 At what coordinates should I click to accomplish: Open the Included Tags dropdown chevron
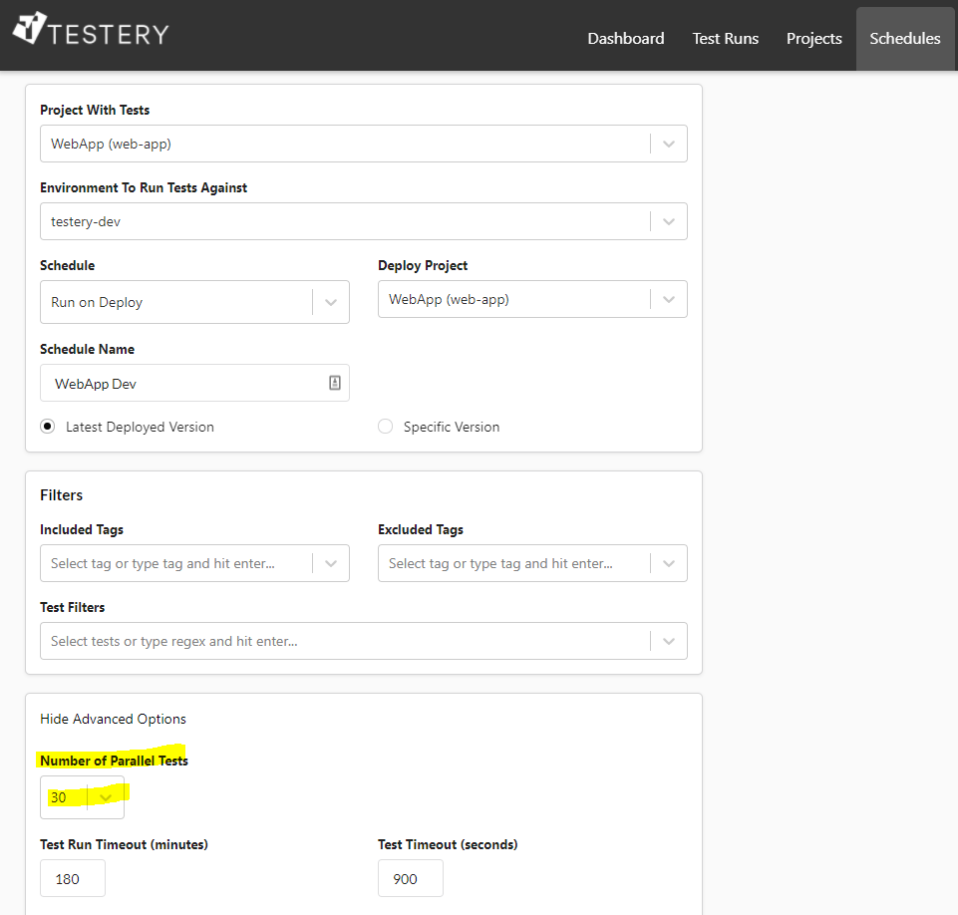(x=331, y=563)
